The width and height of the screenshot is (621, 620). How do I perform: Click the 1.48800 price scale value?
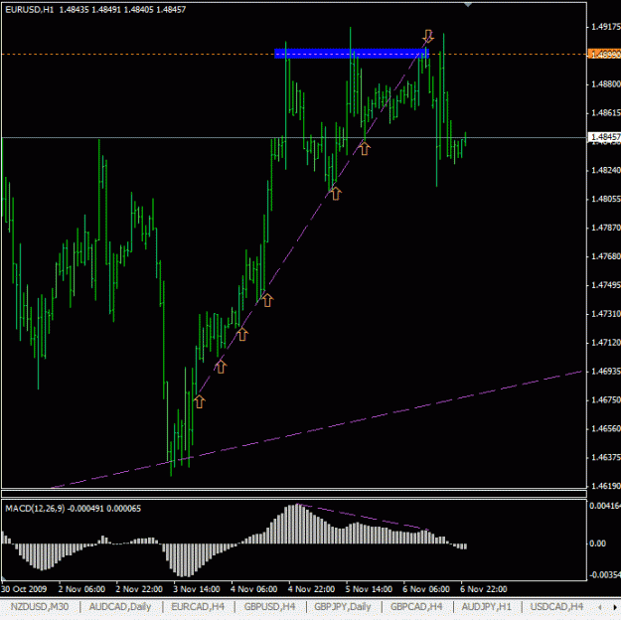605,84
